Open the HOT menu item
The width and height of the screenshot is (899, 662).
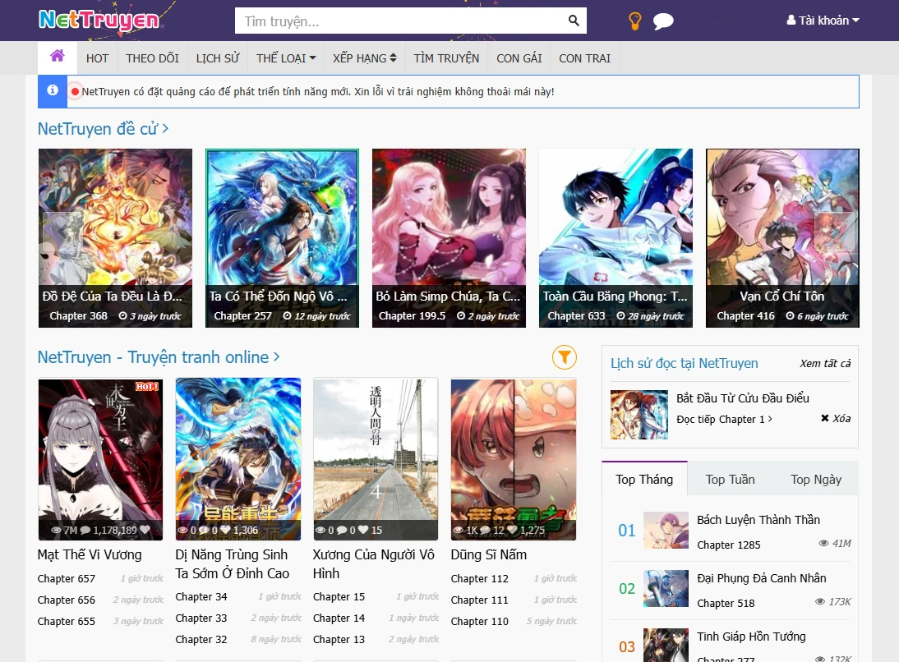(x=97, y=58)
